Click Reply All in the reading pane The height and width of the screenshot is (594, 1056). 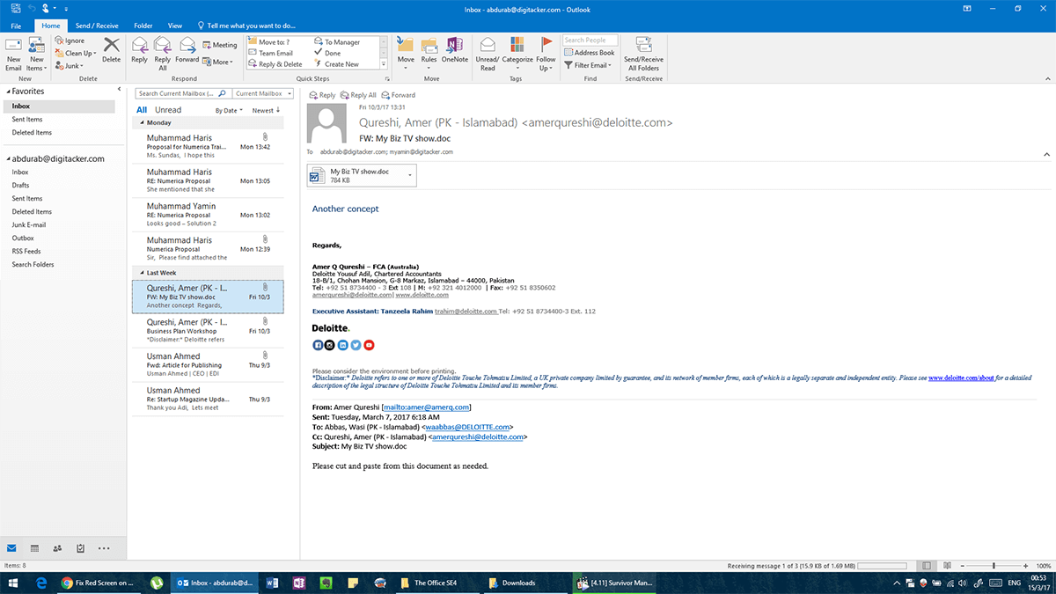358,95
